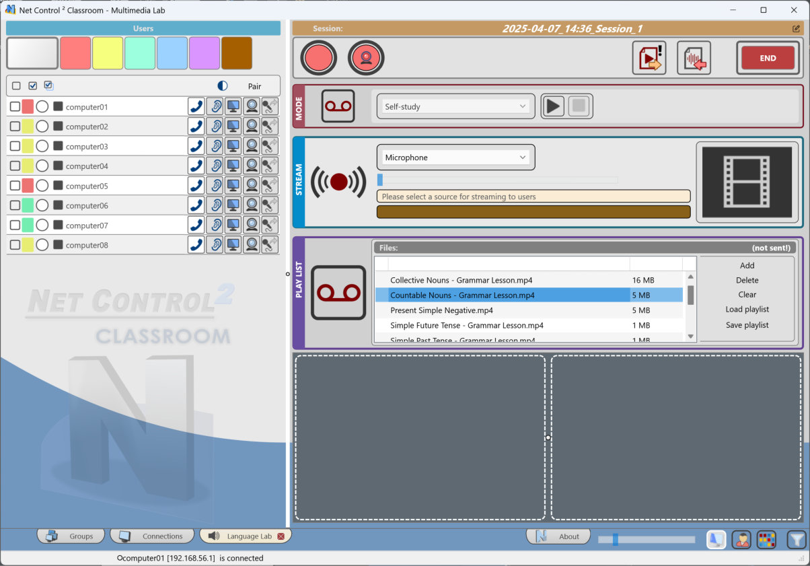
Task: Open the Groups tab
Action: tap(71, 536)
